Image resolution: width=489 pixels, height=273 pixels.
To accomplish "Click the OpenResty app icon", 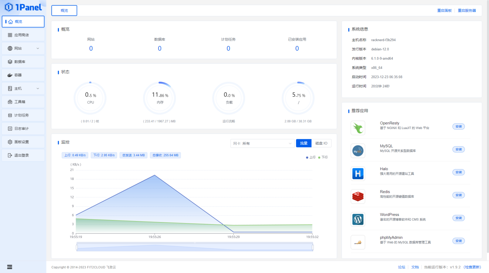I will click(x=358, y=128).
